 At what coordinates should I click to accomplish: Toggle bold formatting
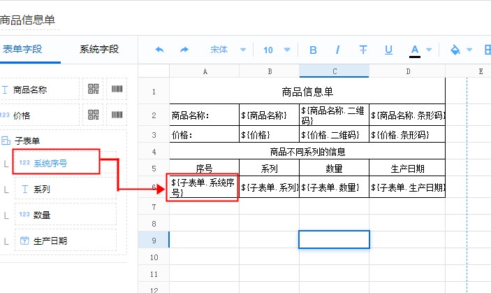tap(313, 50)
